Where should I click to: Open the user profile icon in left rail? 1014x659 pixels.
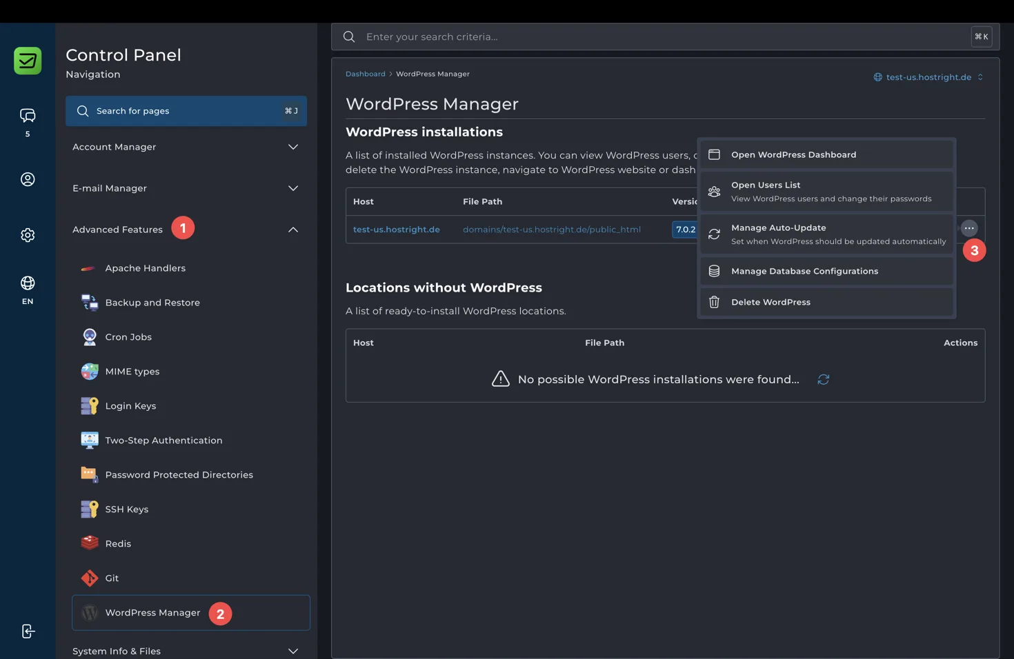28,179
